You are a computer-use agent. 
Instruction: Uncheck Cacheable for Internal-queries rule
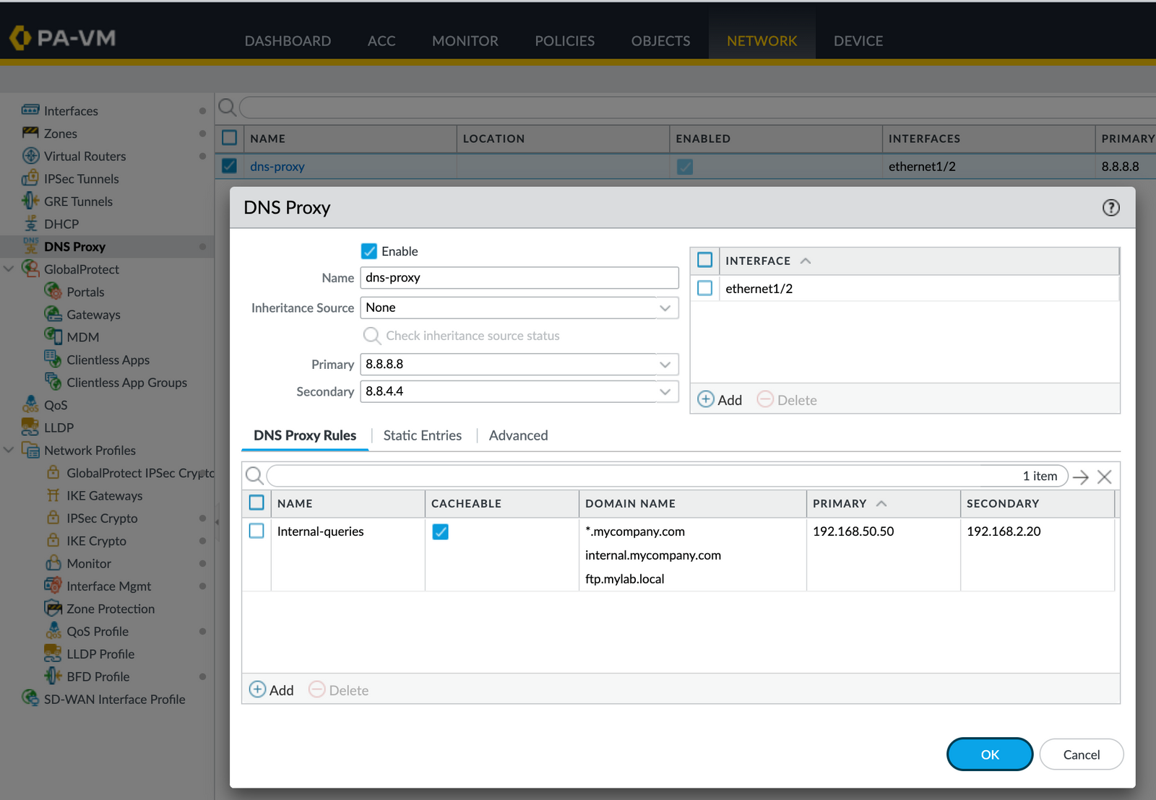[441, 531]
